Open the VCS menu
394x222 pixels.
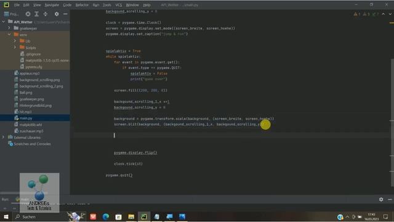119,5
